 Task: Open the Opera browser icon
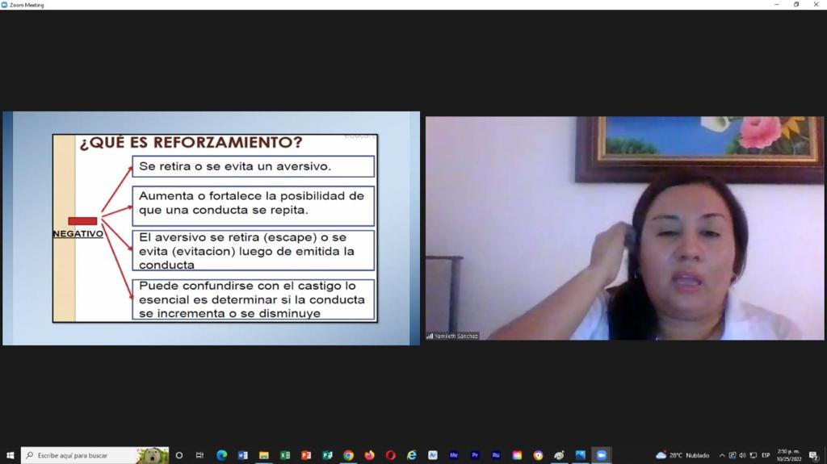coord(390,455)
